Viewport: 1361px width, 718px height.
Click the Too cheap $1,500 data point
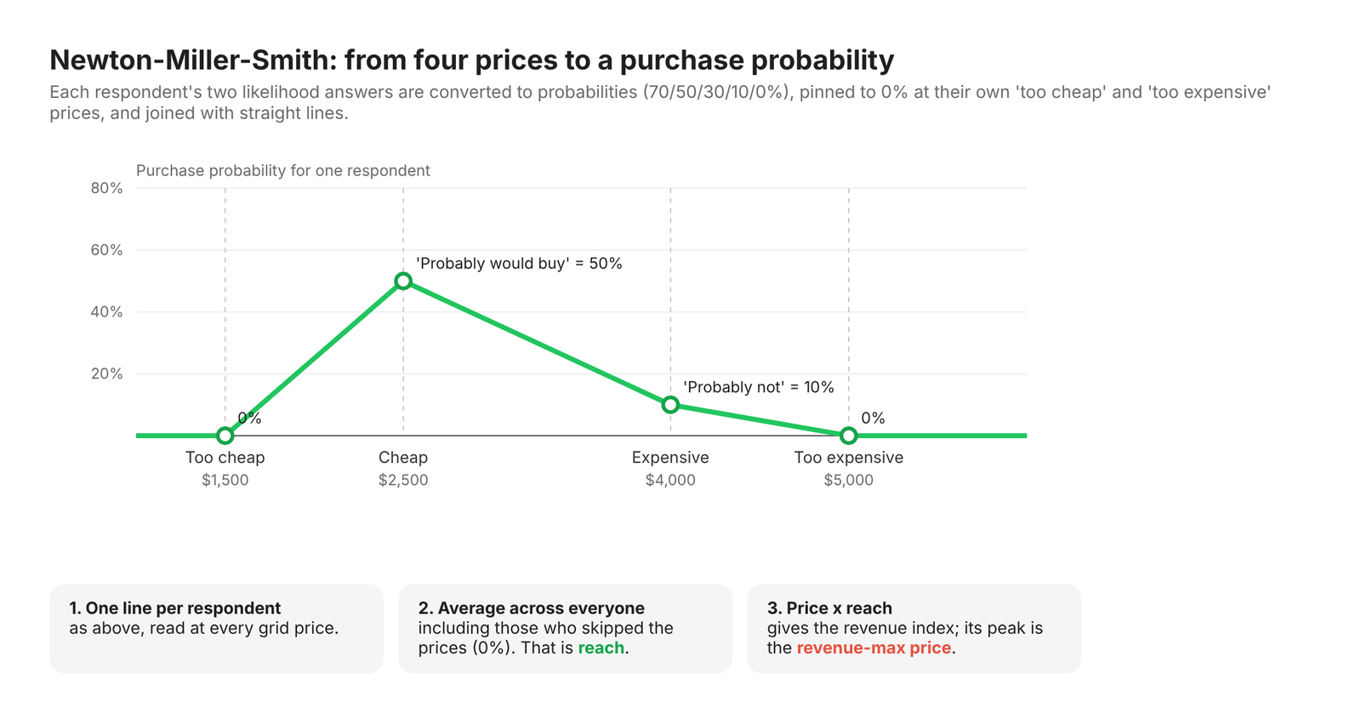[x=225, y=436]
